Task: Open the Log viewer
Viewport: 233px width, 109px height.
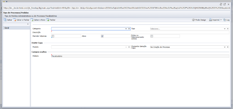Action: point(226,20)
